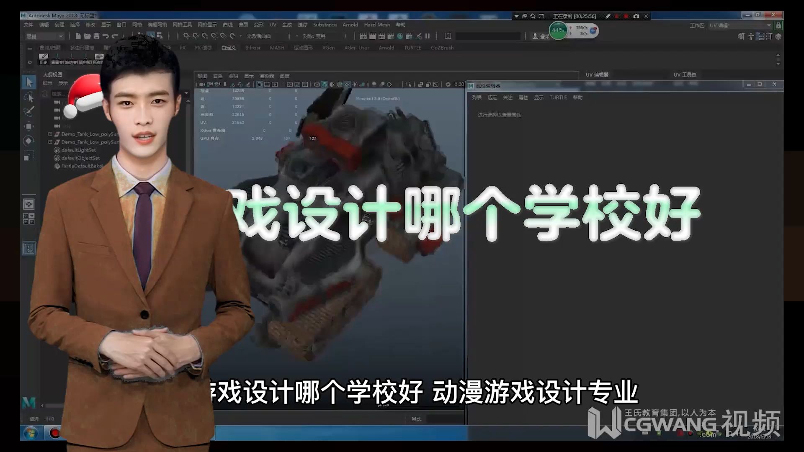804x452 pixels.
Task: Switch to the single perspective pane layout
Action: click(29, 204)
